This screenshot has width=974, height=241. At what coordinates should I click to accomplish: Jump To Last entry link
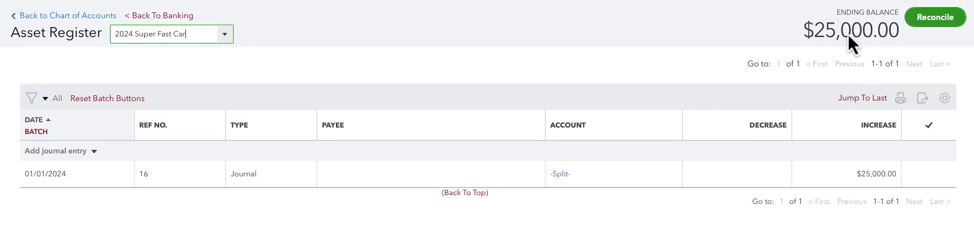[x=862, y=98]
